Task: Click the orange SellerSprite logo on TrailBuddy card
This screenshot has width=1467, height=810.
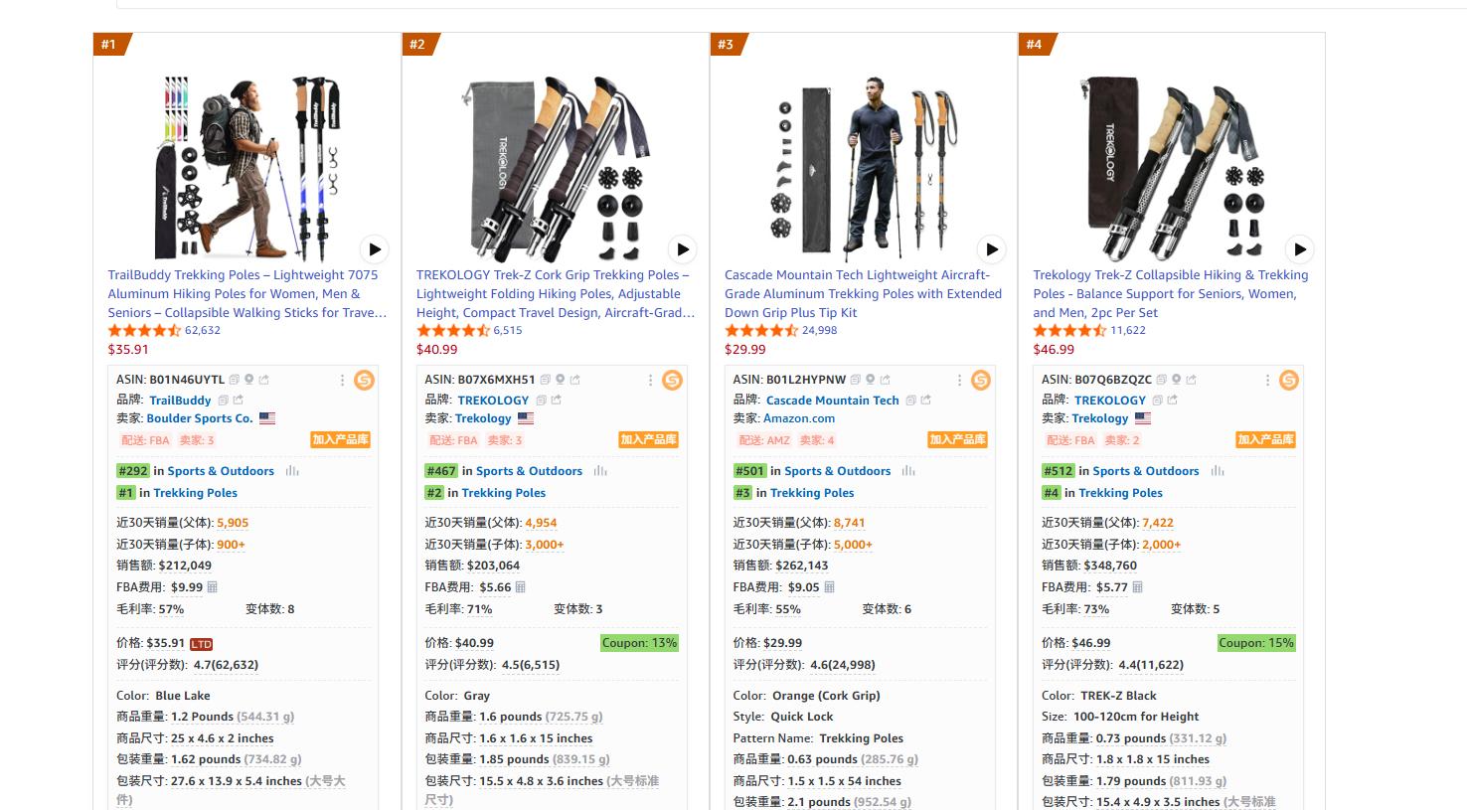Action: pyautogui.click(x=364, y=380)
